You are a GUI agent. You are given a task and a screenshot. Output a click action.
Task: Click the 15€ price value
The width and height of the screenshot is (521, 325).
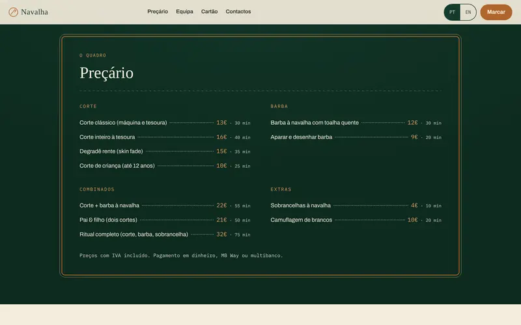click(x=221, y=151)
